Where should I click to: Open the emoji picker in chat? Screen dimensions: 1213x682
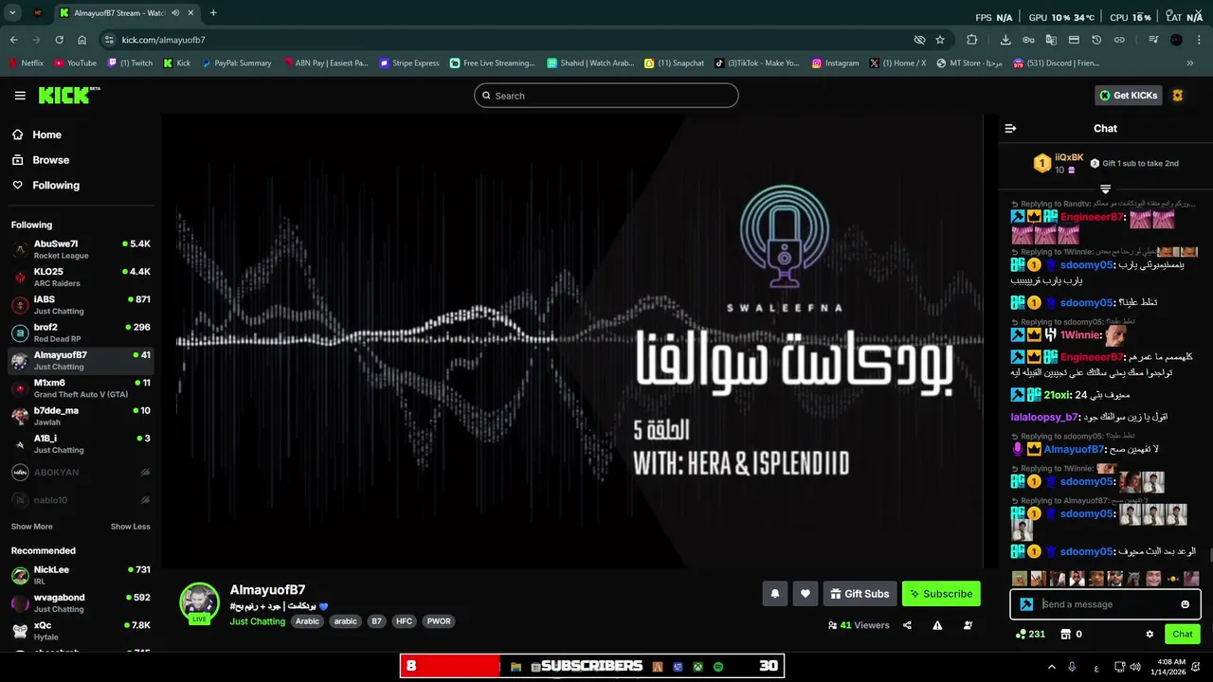1185,604
